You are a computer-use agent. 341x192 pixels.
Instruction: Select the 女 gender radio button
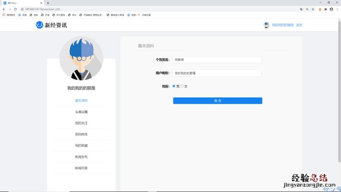182,86
